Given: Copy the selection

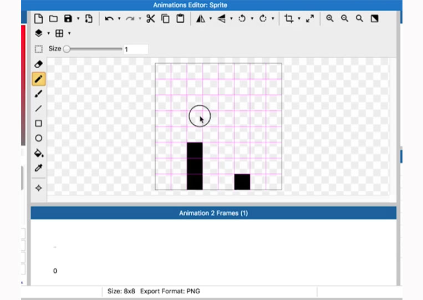Looking at the screenshot, I should (165, 19).
